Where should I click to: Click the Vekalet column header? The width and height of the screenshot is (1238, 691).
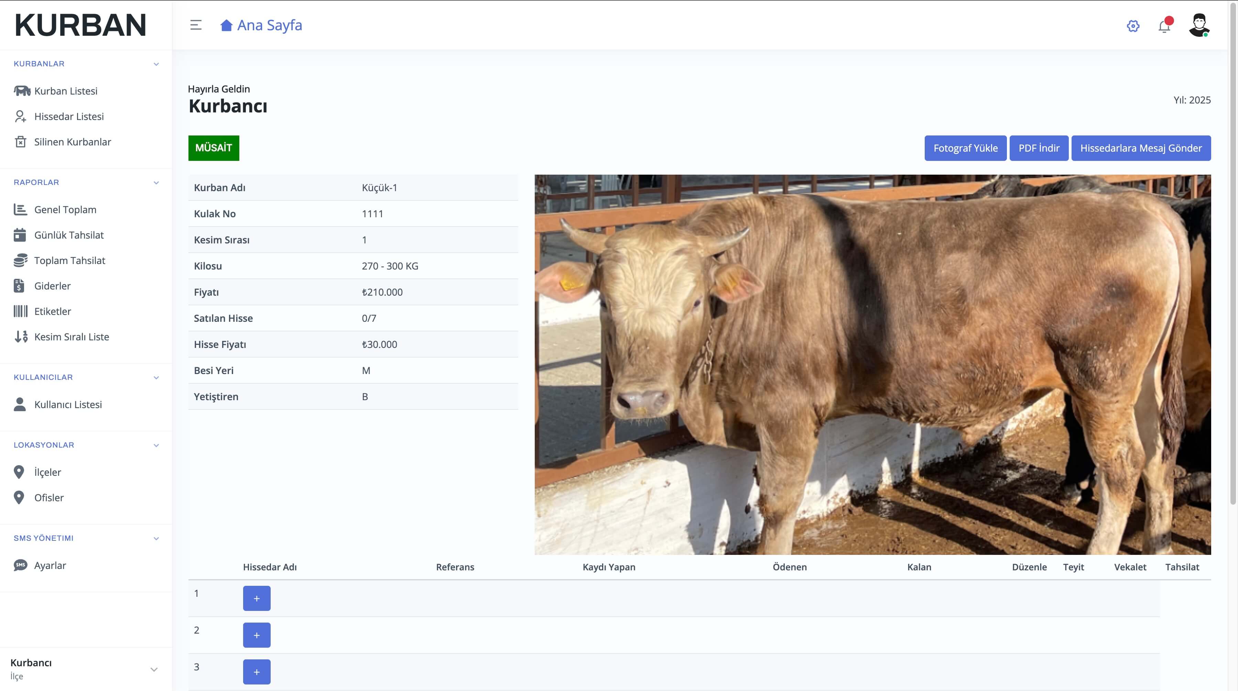pyautogui.click(x=1130, y=567)
